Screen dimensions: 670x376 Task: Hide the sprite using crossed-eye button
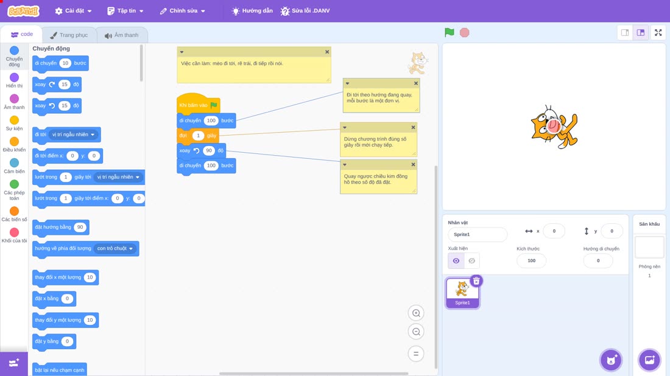click(x=471, y=261)
